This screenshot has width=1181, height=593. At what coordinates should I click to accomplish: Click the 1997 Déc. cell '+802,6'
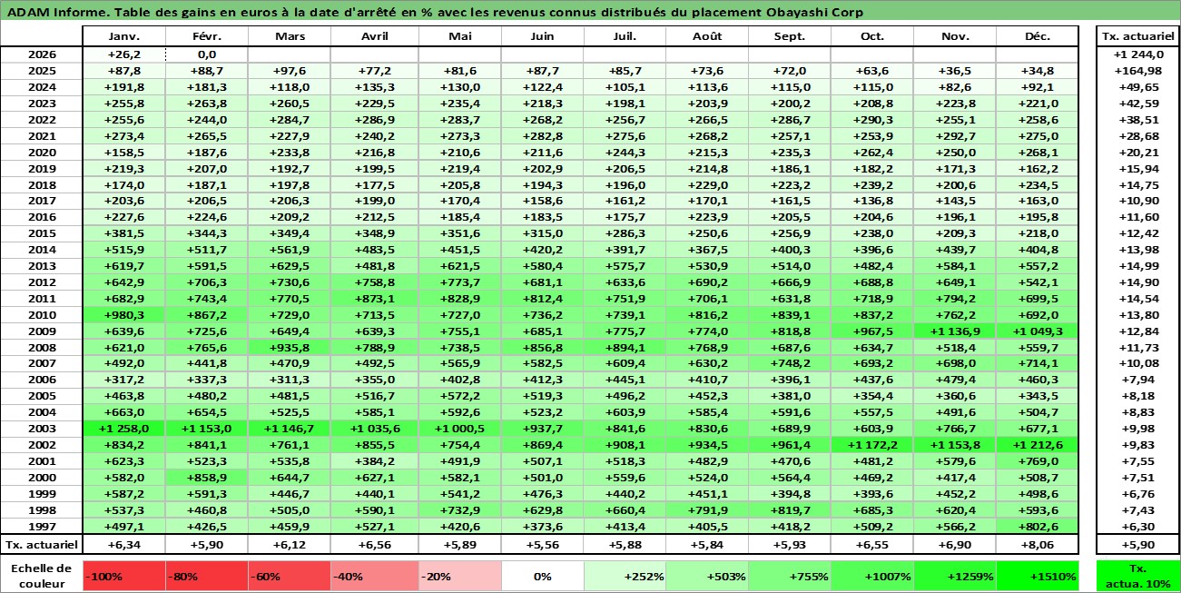click(1038, 527)
